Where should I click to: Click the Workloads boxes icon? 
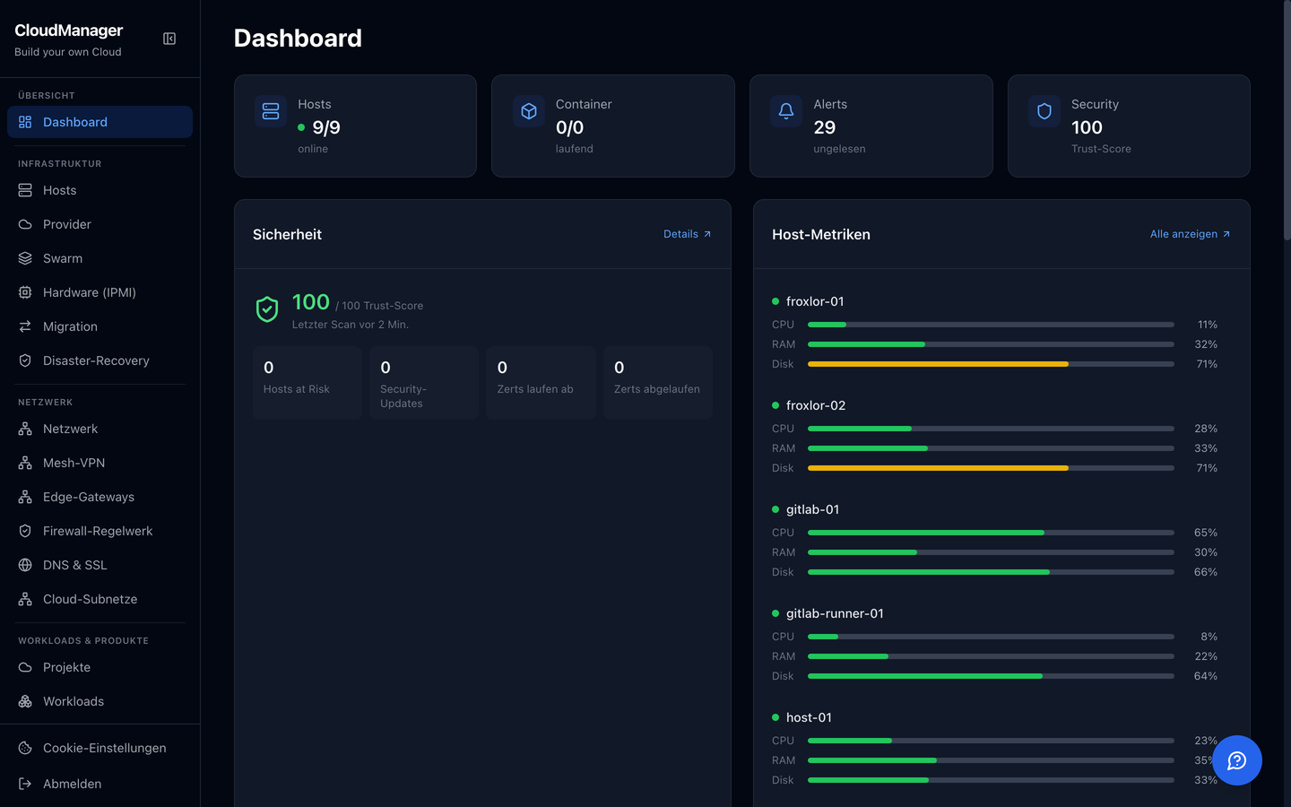pyautogui.click(x=25, y=701)
